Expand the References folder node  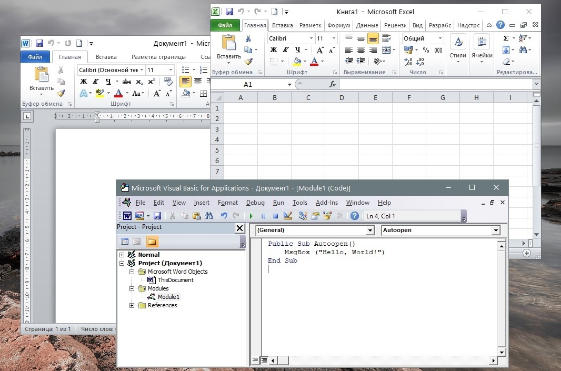132,305
